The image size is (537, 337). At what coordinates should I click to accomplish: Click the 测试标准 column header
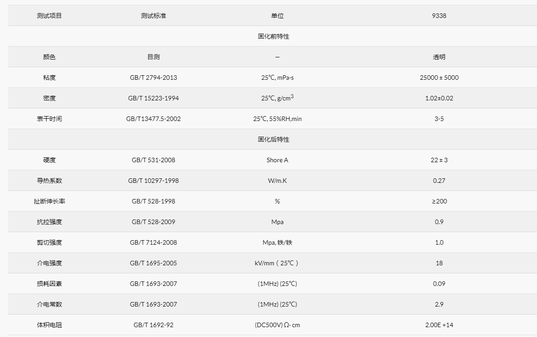(153, 16)
